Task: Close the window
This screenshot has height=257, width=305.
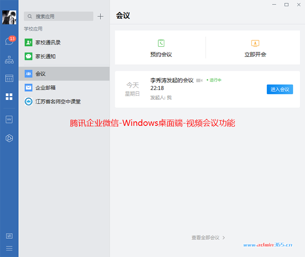Action: (x=299, y=4)
